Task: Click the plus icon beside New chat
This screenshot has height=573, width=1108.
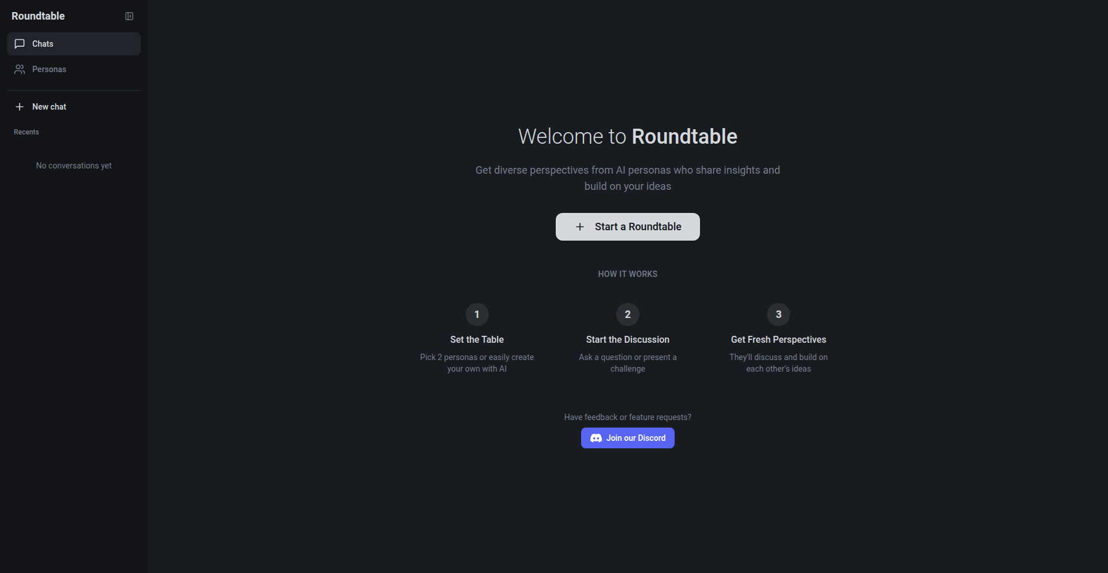Action: [19, 106]
